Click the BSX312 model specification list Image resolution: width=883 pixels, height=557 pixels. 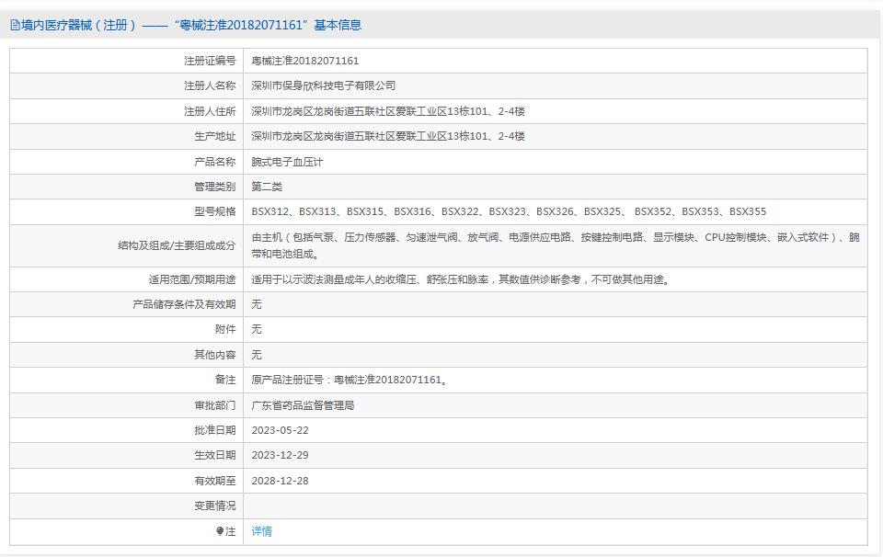point(509,212)
